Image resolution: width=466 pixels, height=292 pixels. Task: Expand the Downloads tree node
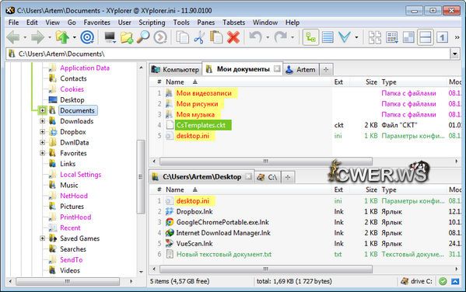pos(43,121)
